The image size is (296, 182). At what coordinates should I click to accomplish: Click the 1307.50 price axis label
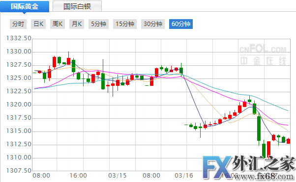click(x=19, y=171)
